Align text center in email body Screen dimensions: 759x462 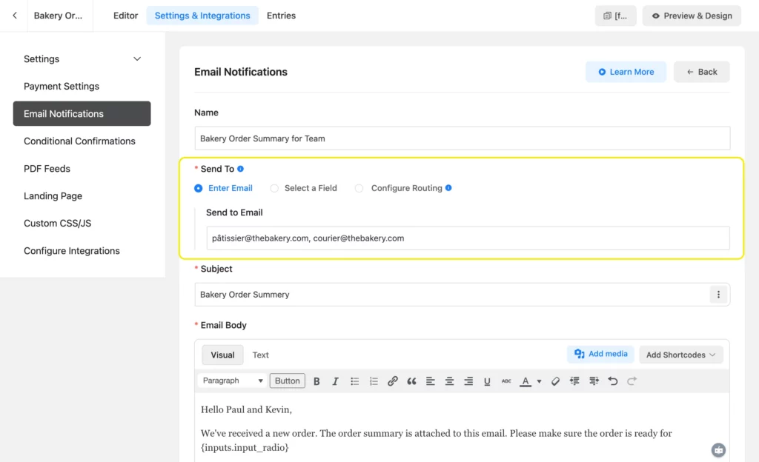(449, 381)
